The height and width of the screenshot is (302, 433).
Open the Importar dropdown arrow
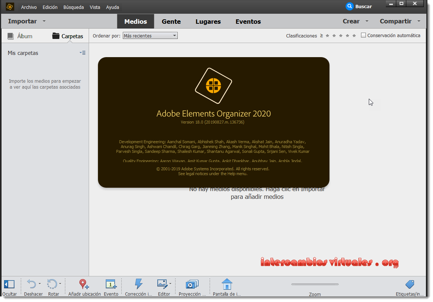pos(44,21)
